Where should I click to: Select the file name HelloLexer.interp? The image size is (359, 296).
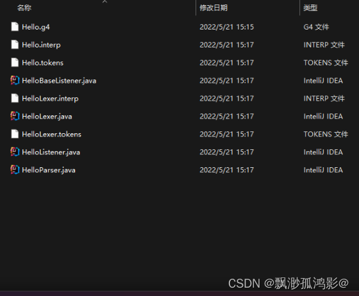50,99
